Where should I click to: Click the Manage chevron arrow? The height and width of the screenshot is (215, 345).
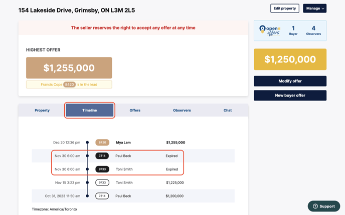point(323,8)
